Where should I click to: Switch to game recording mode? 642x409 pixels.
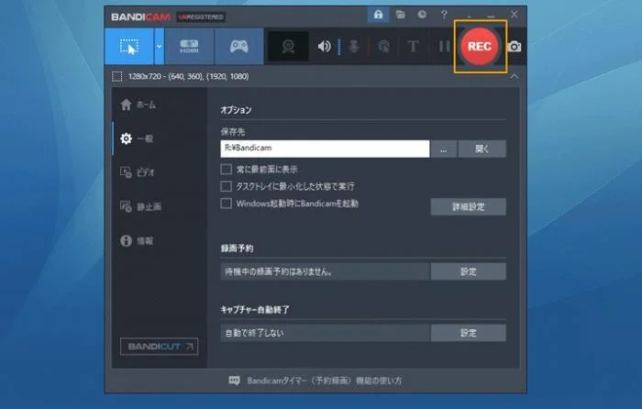[239, 46]
